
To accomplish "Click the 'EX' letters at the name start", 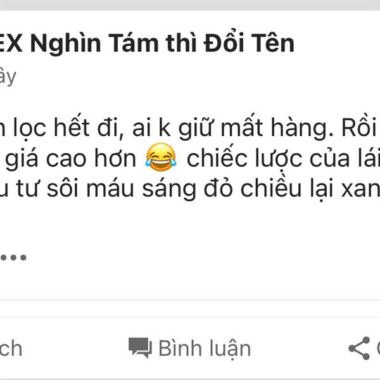I will tap(11, 44).
